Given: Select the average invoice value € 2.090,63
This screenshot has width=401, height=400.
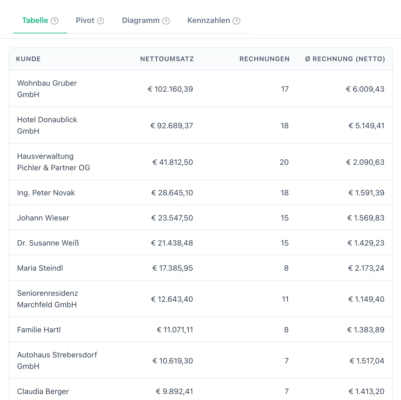Looking at the screenshot, I should [x=365, y=162].
